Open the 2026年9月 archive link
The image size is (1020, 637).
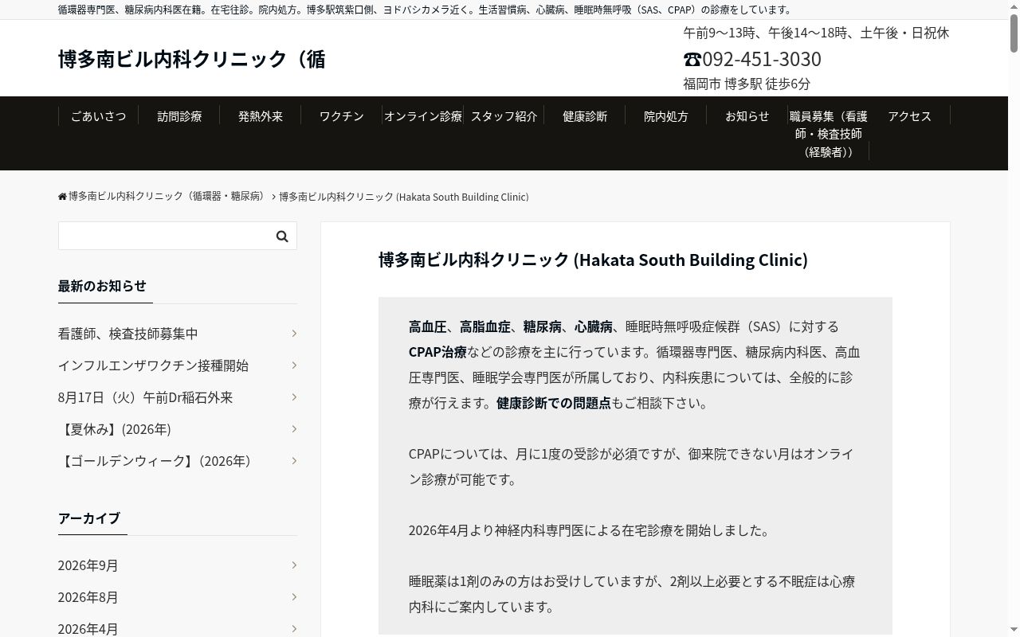coord(88,565)
